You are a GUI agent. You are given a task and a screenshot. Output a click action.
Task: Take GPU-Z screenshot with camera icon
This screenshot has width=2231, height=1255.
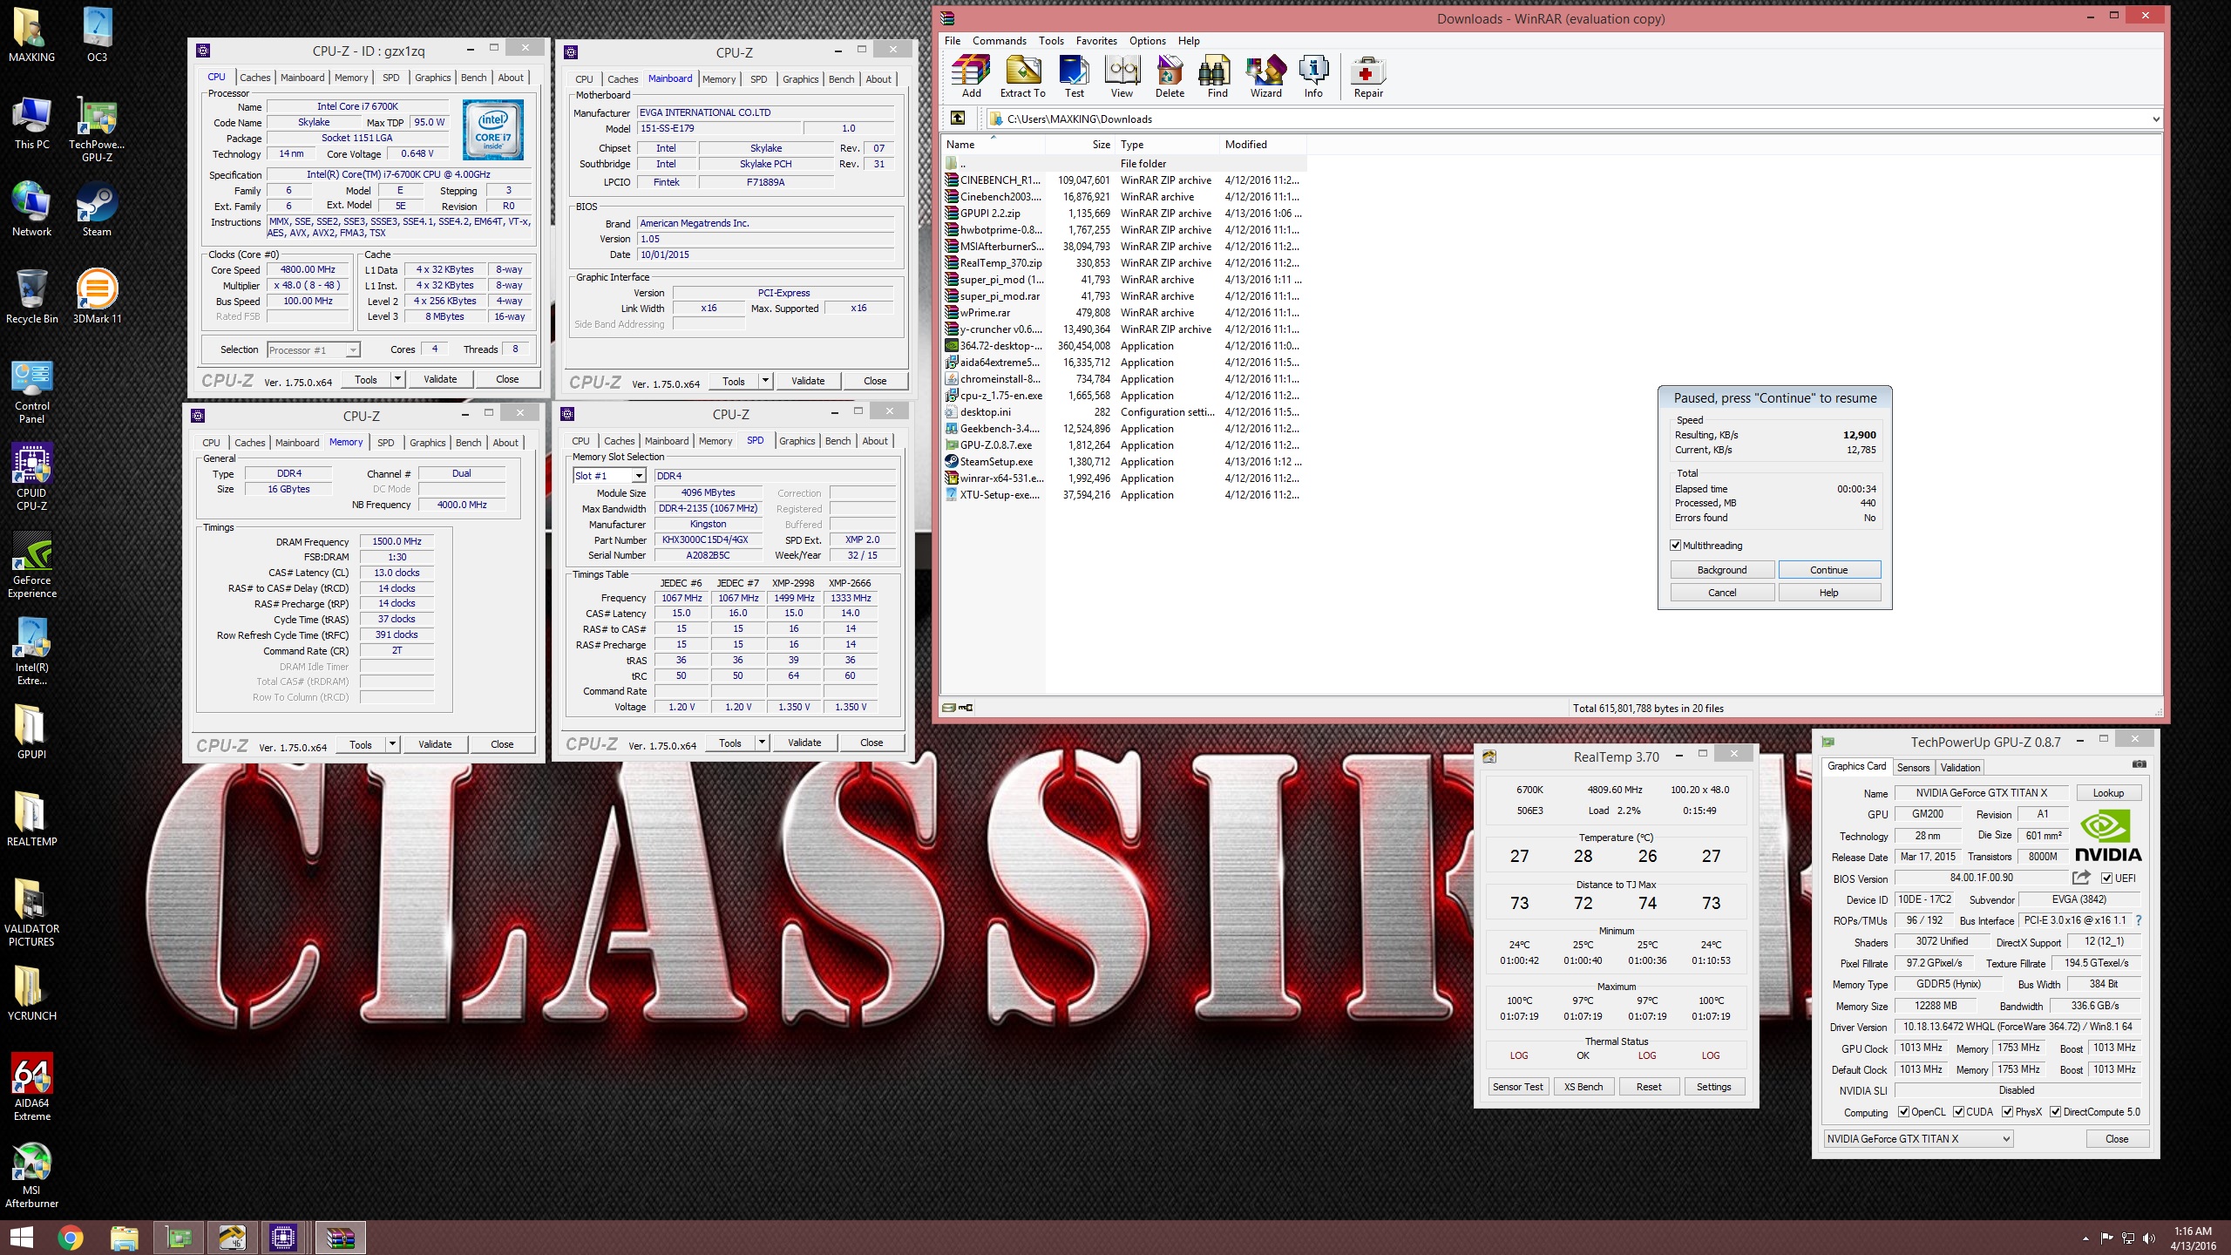(2139, 764)
